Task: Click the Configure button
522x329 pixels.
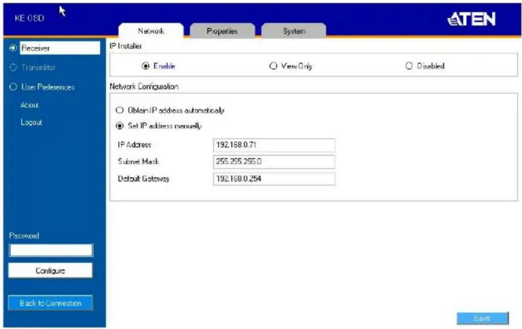Action: pos(50,270)
